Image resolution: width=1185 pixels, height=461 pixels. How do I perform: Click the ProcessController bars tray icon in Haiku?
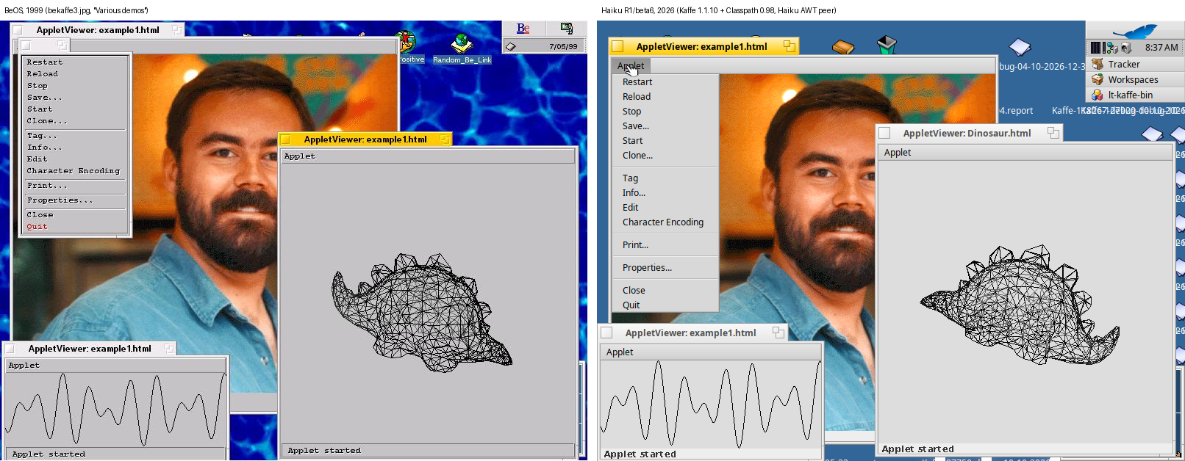coord(1095,48)
